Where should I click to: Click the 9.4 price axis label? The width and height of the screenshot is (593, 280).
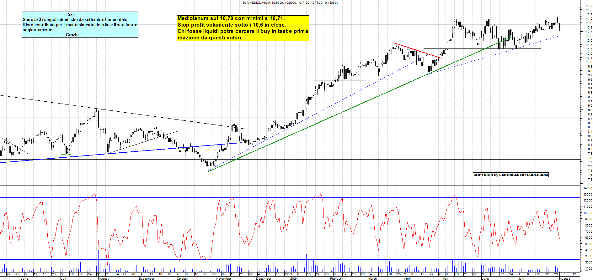tap(590, 88)
